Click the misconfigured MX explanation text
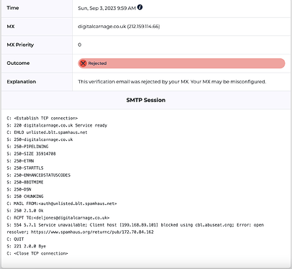 tap(172, 81)
